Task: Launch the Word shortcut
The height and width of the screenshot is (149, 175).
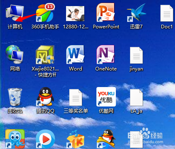Action: [75, 55]
